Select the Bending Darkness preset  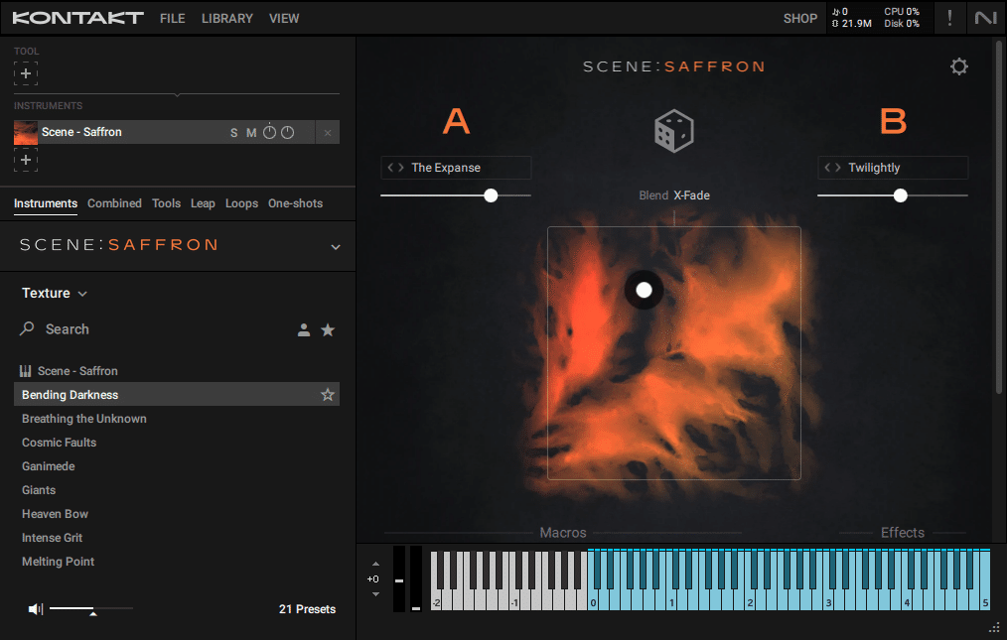point(72,394)
